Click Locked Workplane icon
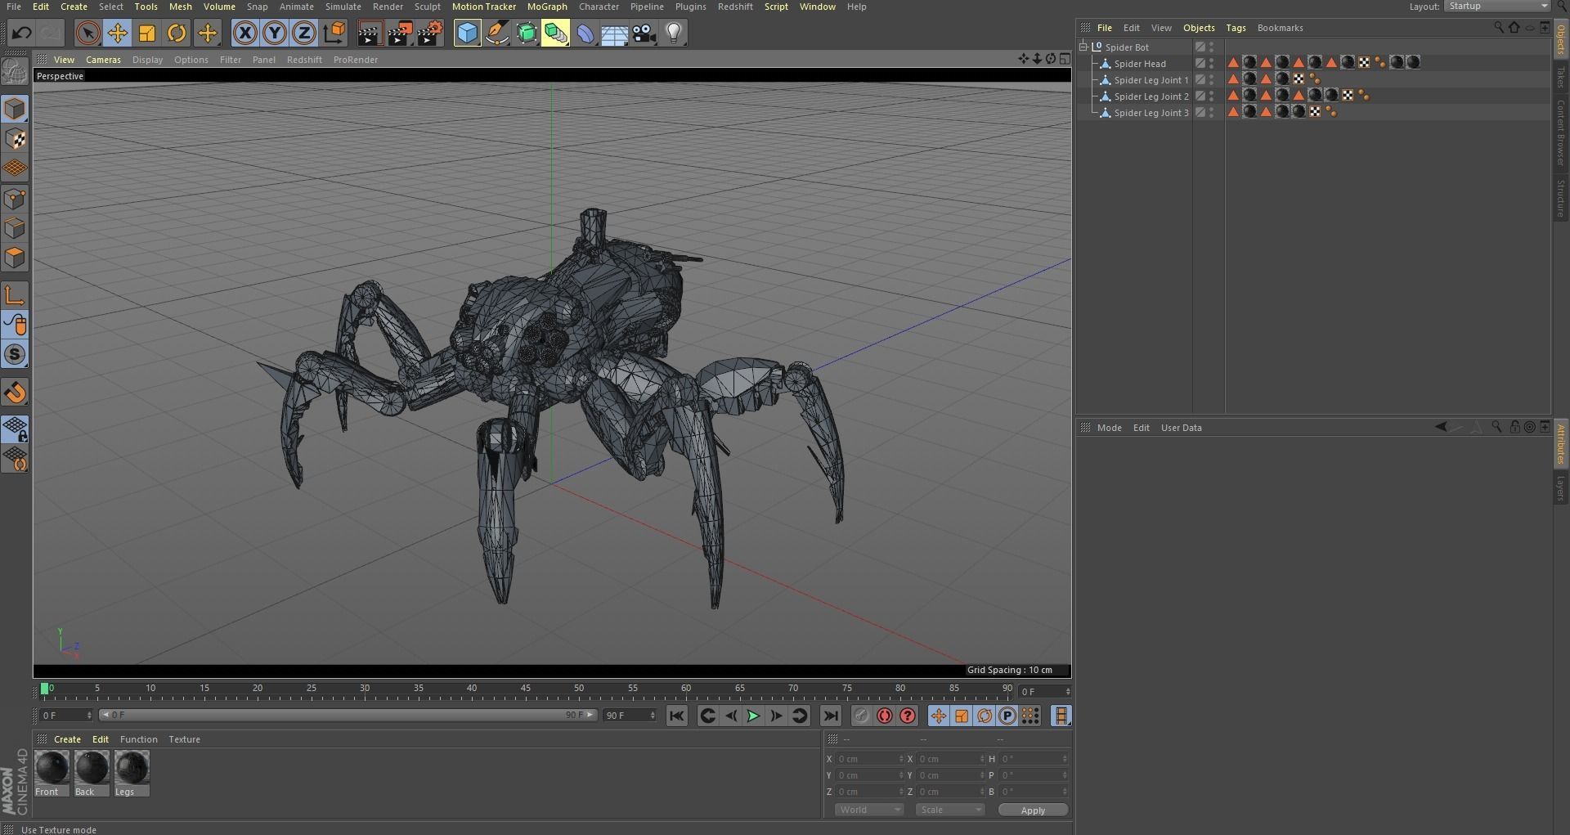The width and height of the screenshot is (1570, 835). tap(15, 429)
